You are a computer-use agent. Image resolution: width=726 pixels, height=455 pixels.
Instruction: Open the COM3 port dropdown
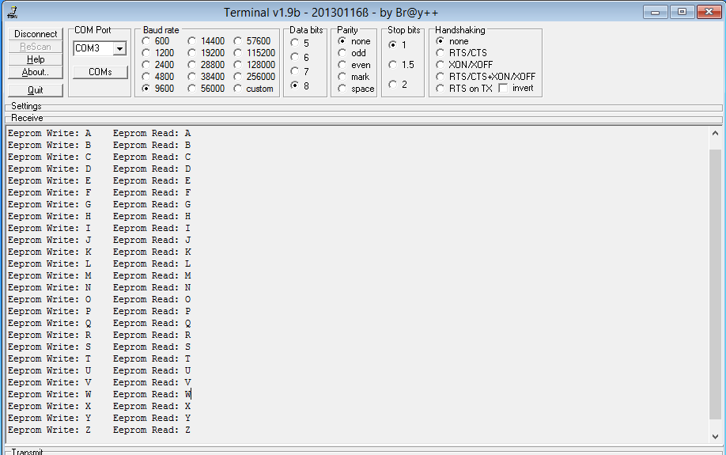120,48
